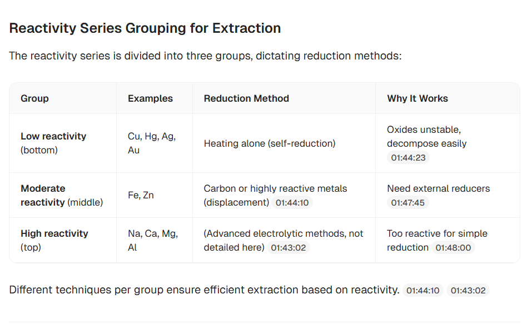The width and height of the screenshot is (527, 329).
Task: Click Heating alone (self-reduction) cell
Action: click(270, 143)
